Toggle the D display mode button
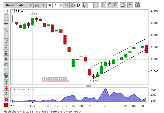 79,5
